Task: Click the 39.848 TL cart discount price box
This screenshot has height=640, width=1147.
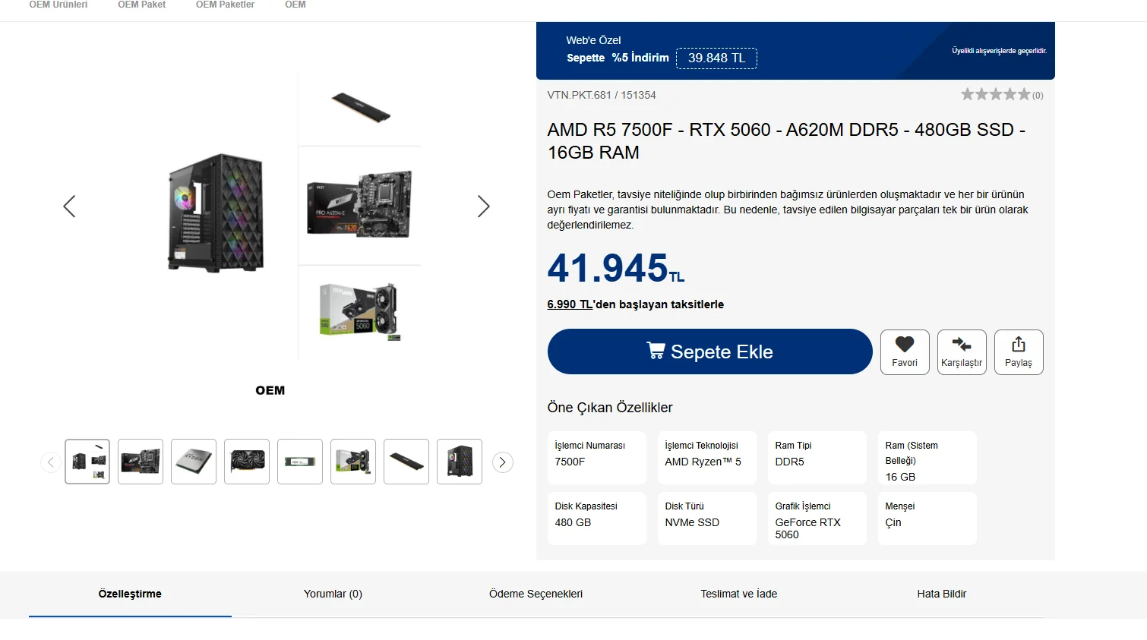Action: coord(716,58)
